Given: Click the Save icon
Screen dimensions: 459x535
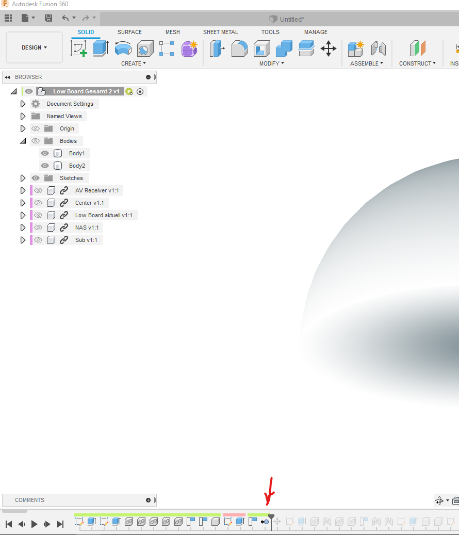Looking at the screenshot, I should (x=48, y=18).
